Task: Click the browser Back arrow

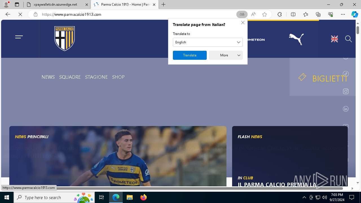Action: (x=8, y=14)
